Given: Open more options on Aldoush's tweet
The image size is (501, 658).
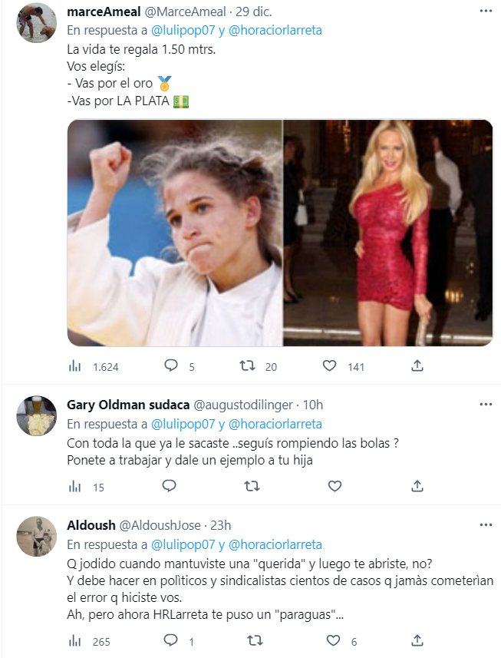Looking at the screenshot, I should coord(485,524).
